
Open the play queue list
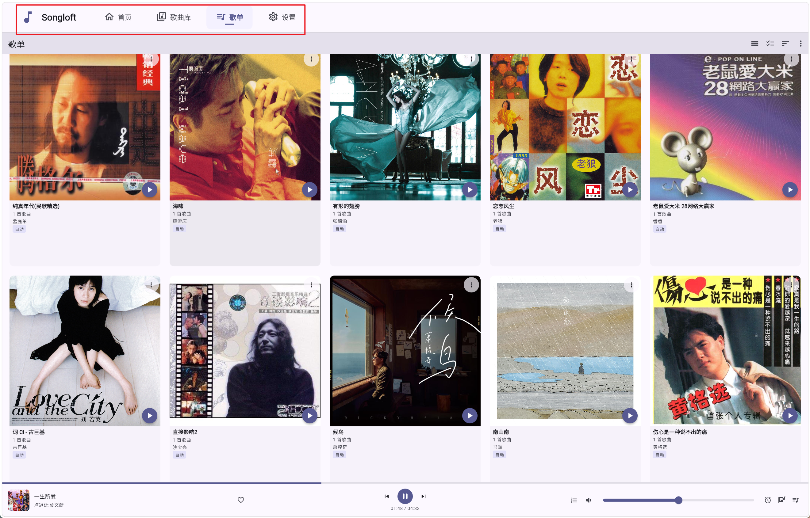[x=796, y=500]
